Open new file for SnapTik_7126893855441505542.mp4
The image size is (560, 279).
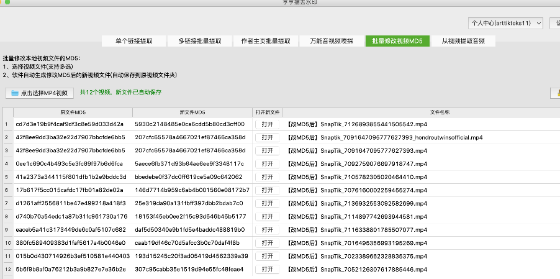click(x=268, y=124)
